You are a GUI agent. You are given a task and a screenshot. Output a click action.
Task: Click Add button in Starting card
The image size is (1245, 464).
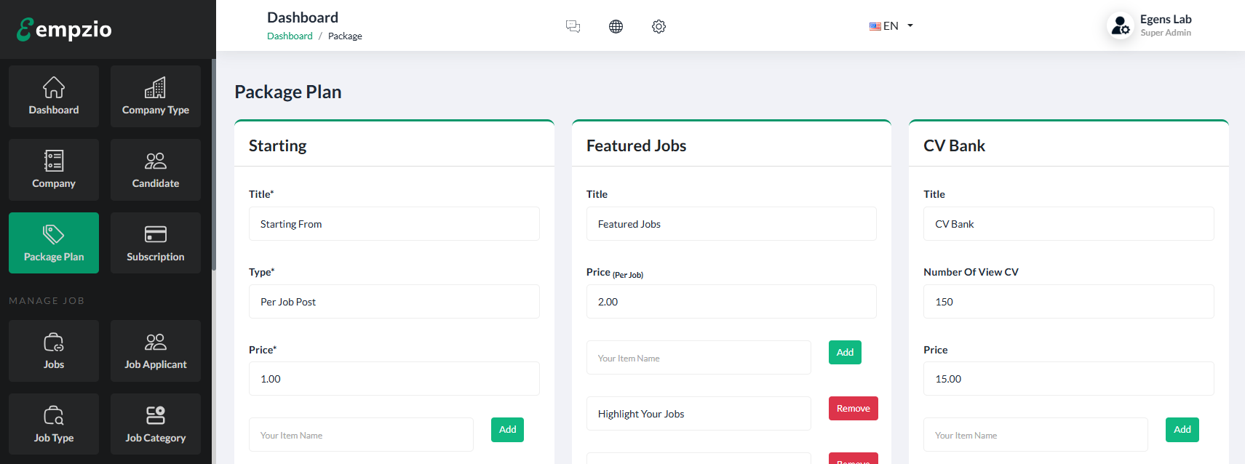[x=507, y=430]
